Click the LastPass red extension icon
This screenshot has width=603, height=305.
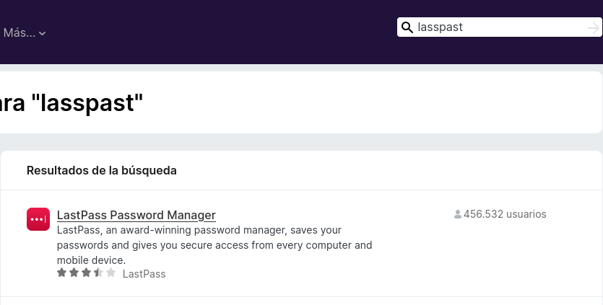tap(38, 219)
